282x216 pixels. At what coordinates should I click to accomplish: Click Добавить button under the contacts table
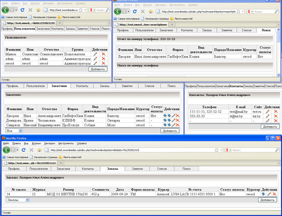[270, 126]
